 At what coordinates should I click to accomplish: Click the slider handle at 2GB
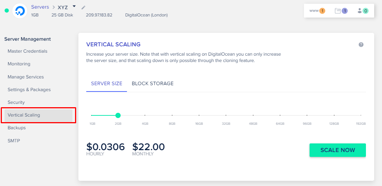pyautogui.click(x=118, y=115)
